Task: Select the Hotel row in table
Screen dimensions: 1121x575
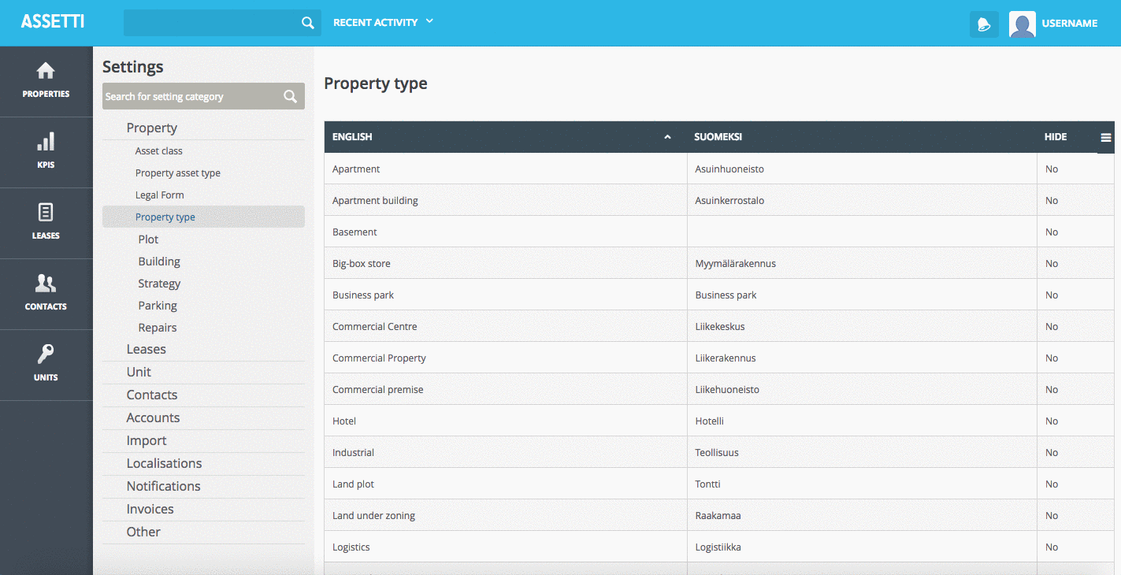Action: (504, 421)
